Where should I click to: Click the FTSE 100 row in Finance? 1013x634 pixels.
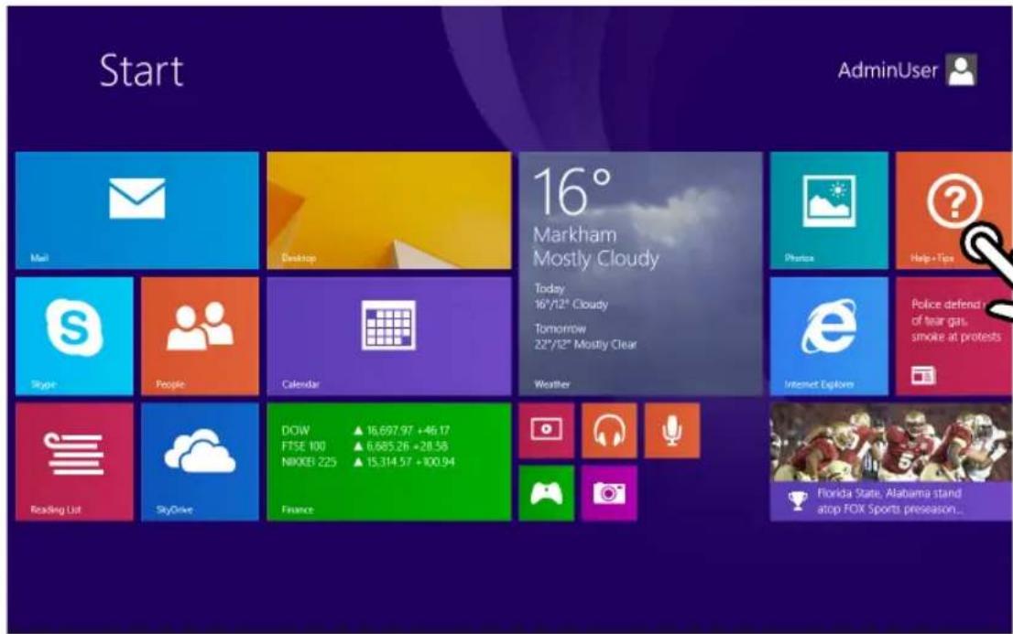coord(365,446)
